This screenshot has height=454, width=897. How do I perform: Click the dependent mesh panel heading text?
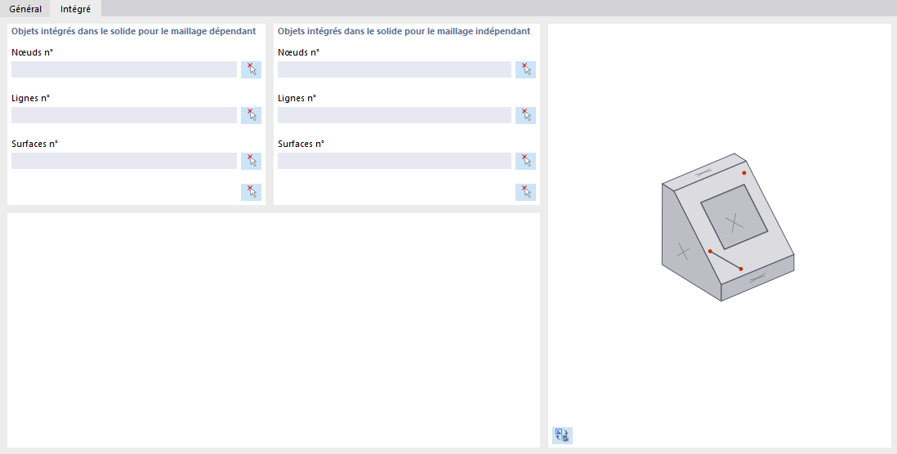pyautogui.click(x=134, y=31)
